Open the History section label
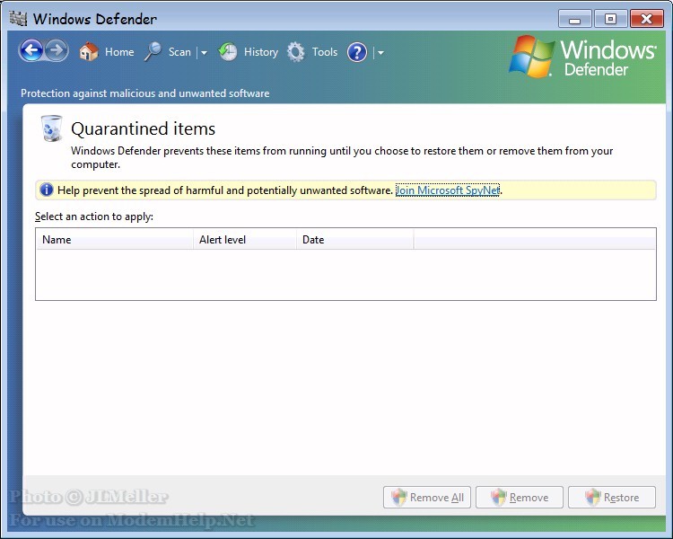The image size is (673, 539). (x=261, y=52)
